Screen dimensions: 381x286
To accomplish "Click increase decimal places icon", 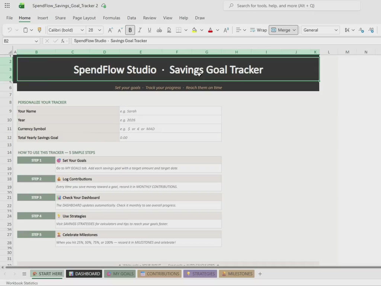I will [371, 30].
